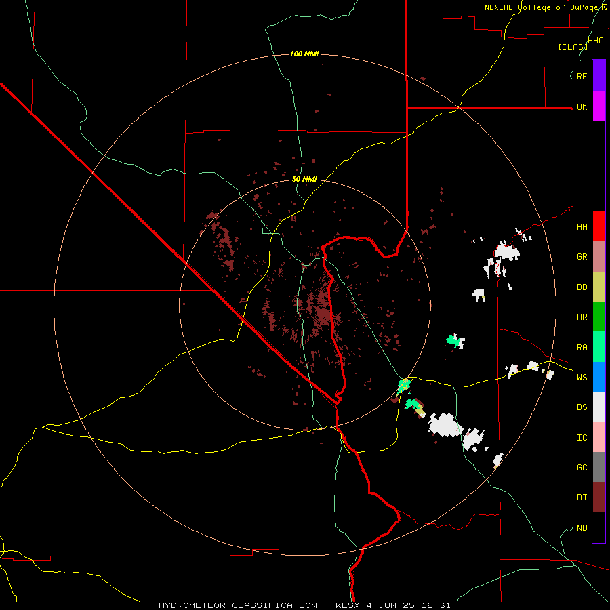Click the UK legend label
610x610 pixels.
[582, 106]
